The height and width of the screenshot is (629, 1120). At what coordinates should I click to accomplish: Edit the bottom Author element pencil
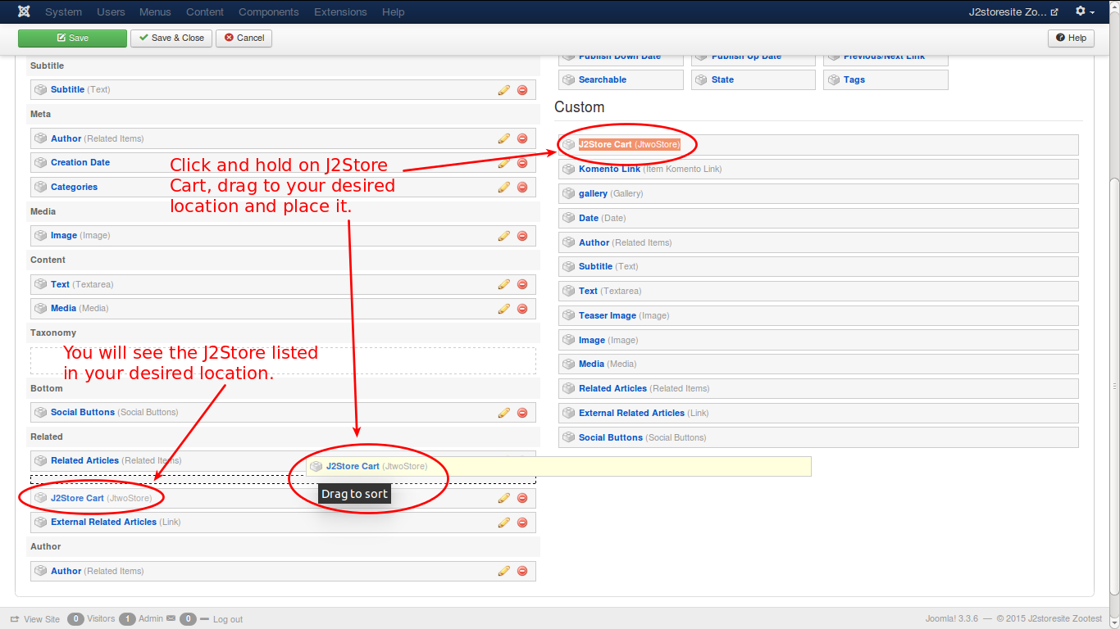(x=504, y=571)
